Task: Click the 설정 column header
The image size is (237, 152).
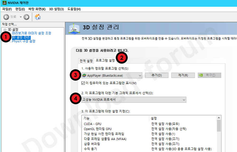Action: click(x=183, y=118)
